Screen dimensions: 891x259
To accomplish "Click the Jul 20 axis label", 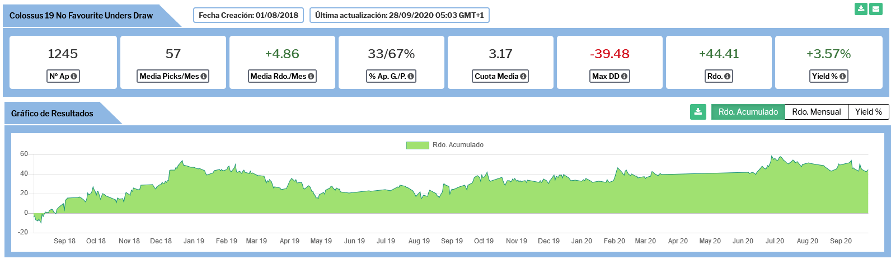I will coord(775,241).
